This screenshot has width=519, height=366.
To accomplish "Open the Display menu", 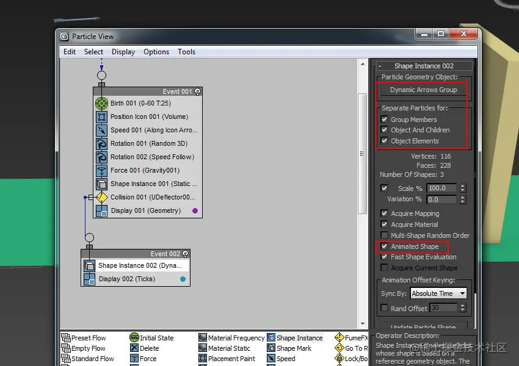I will [x=123, y=52].
